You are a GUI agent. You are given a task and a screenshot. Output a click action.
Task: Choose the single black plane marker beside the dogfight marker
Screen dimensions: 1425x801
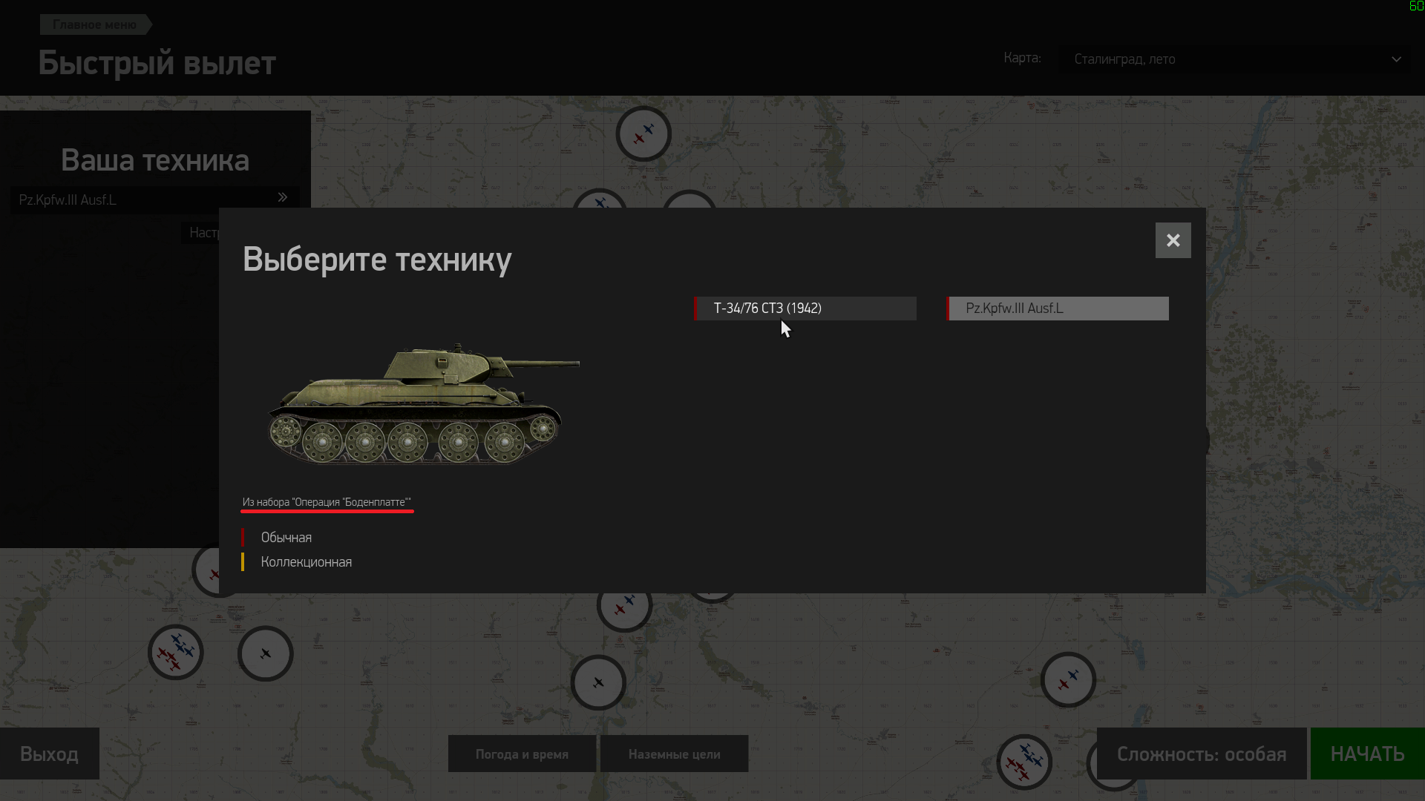pyautogui.click(x=266, y=653)
